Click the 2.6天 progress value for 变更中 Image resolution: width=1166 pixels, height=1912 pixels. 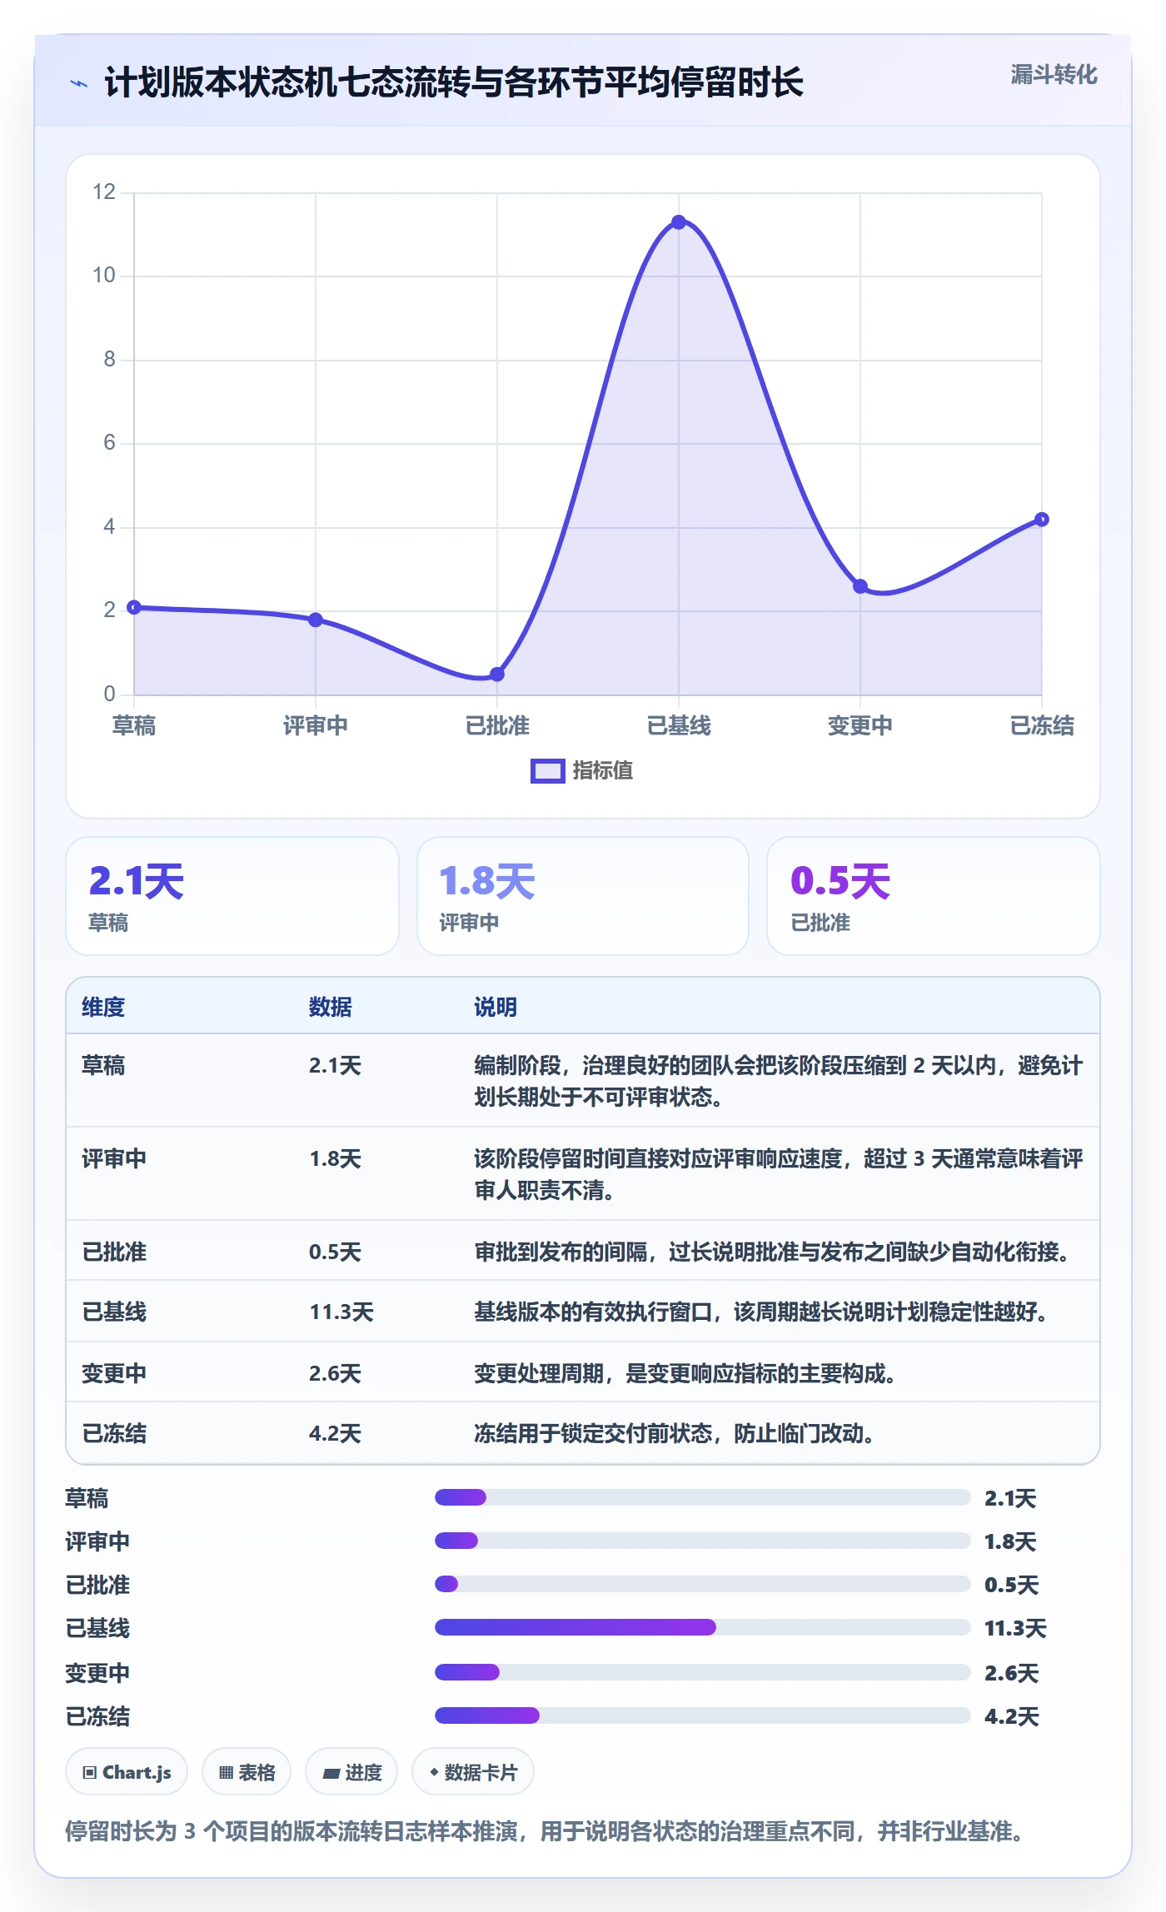(1011, 1672)
